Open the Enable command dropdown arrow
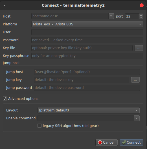 [x=137, y=118]
